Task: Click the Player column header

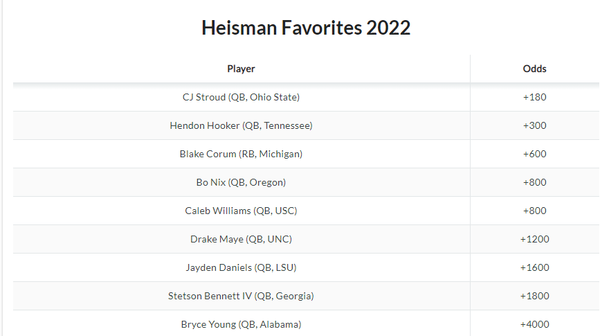Action: click(x=241, y=69)
